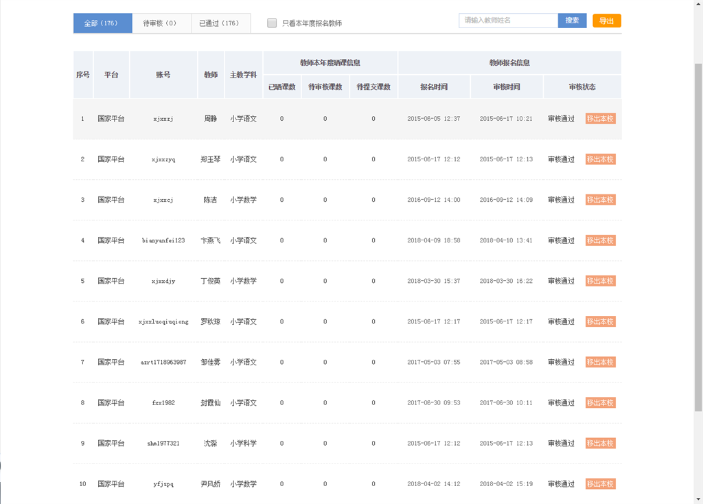Click 小学科学 subject in 沈淼's row
The height and width of the screenshot is (504, 703).
243,444
